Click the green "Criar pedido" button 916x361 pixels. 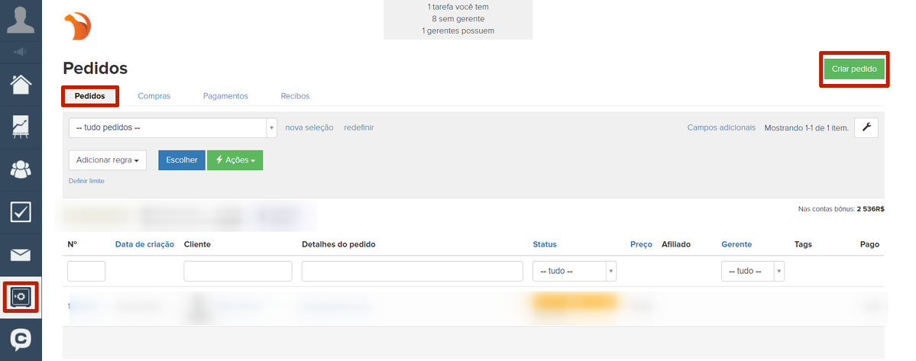tap(853, 69)
